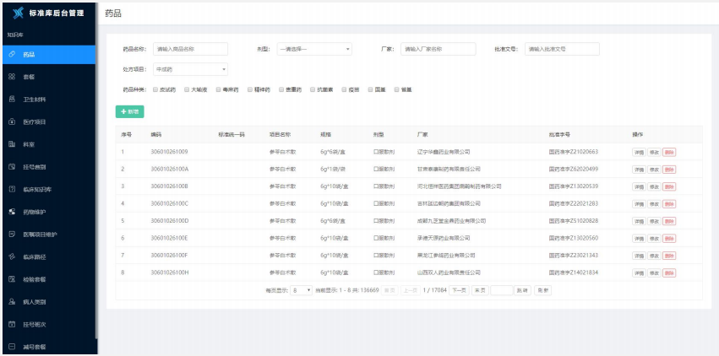The height and width of the screenshot is (356, 719).
Task: Open 详情 for row 30601026100A
Action: pyautogui.click(x=639, y=170)
